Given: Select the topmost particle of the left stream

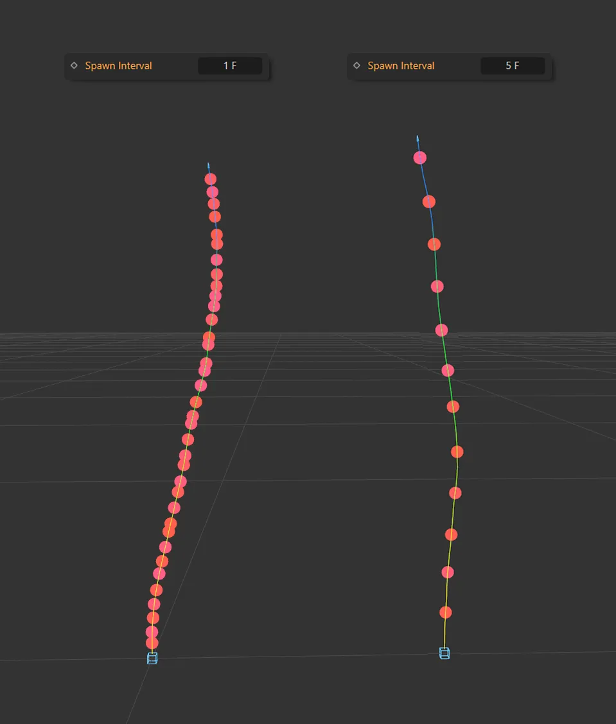Looking at the screenshot, I should [211, 179].
